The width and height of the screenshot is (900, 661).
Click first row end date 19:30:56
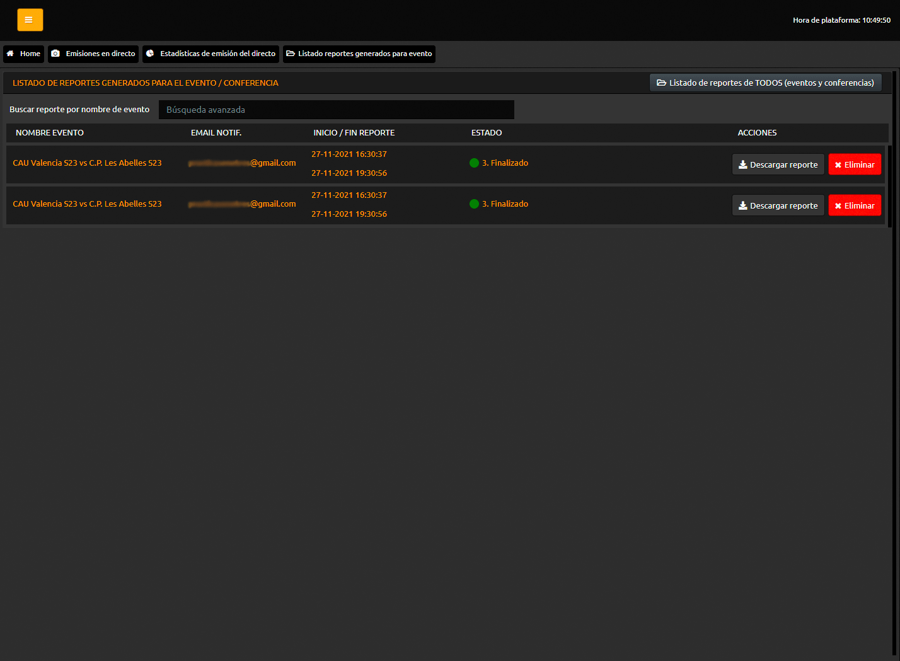click(349, 173)
